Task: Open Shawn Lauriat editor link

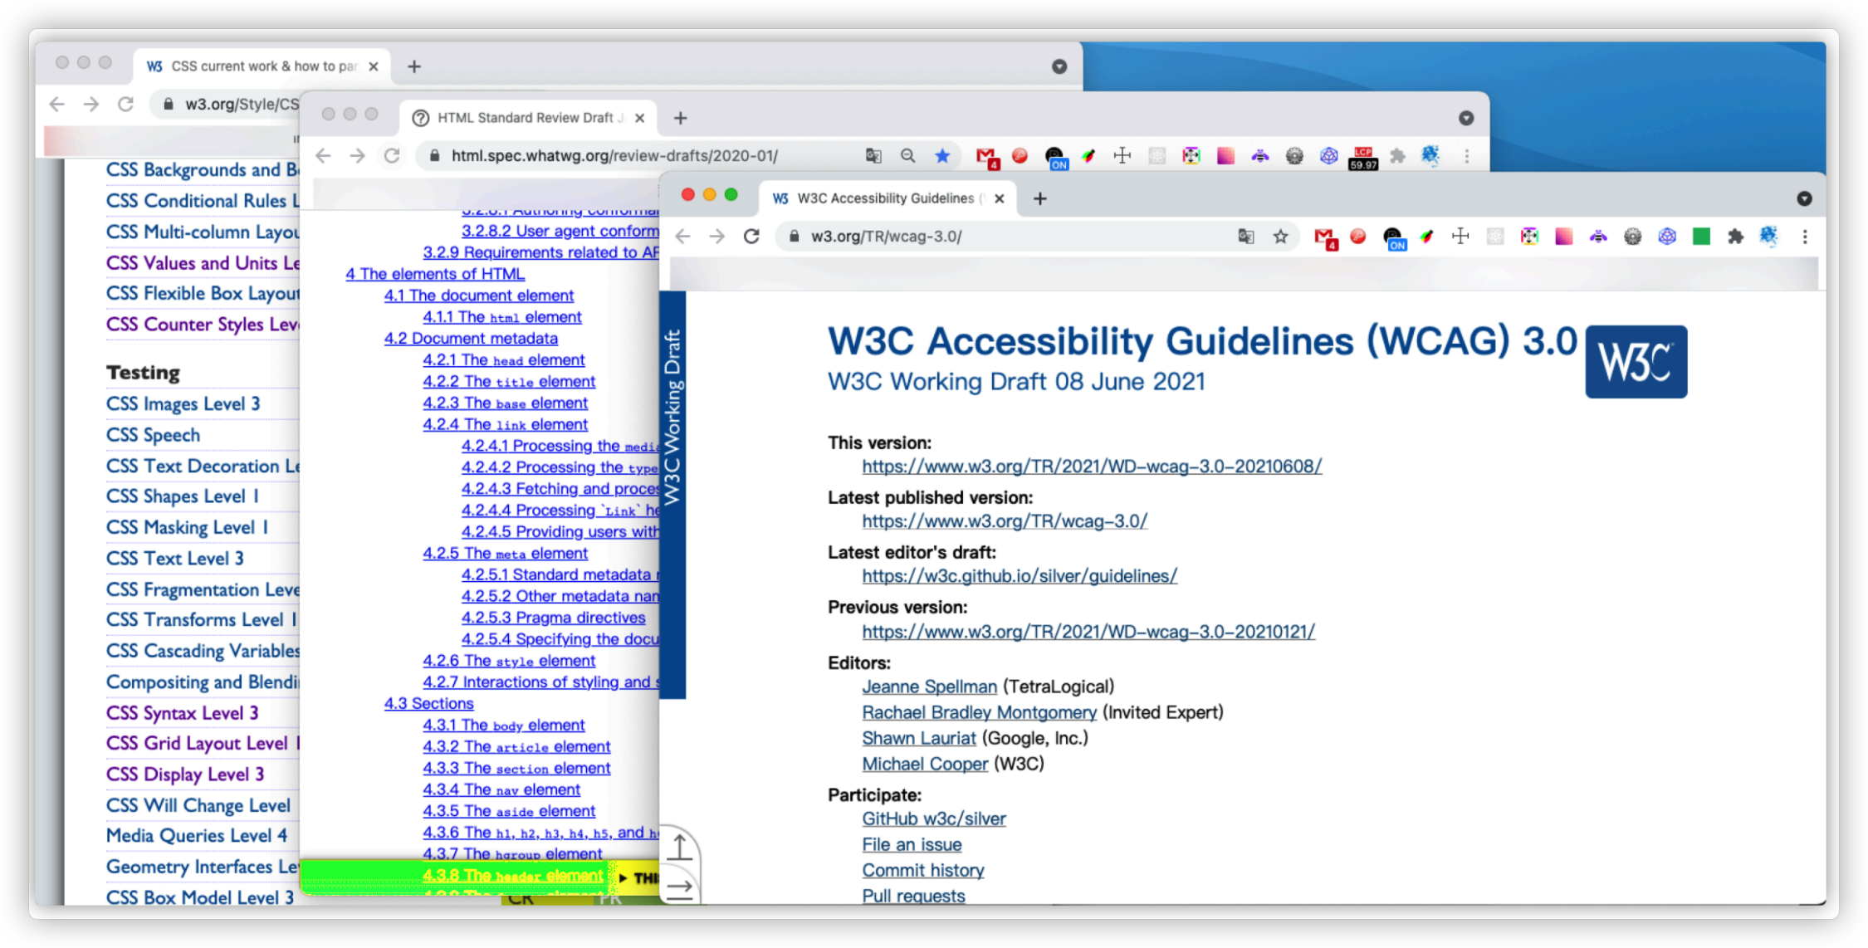Action: (918, 738)
